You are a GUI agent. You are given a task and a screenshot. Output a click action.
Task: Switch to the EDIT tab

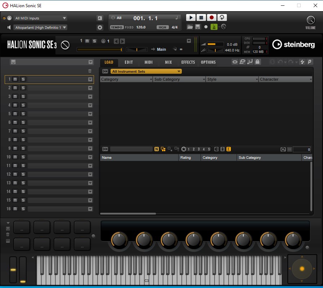pyautogui.click(x=129, y=62)
